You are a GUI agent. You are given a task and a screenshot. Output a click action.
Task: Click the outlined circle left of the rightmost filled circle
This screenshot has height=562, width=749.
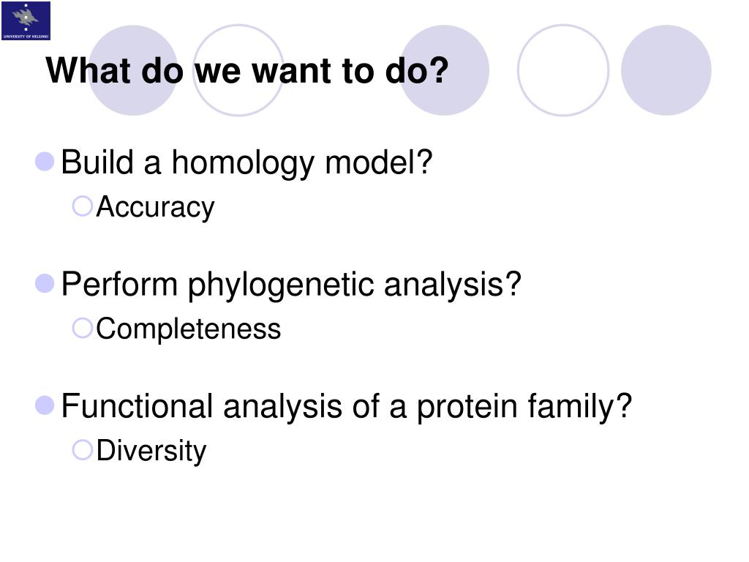(x=563, y=70)
